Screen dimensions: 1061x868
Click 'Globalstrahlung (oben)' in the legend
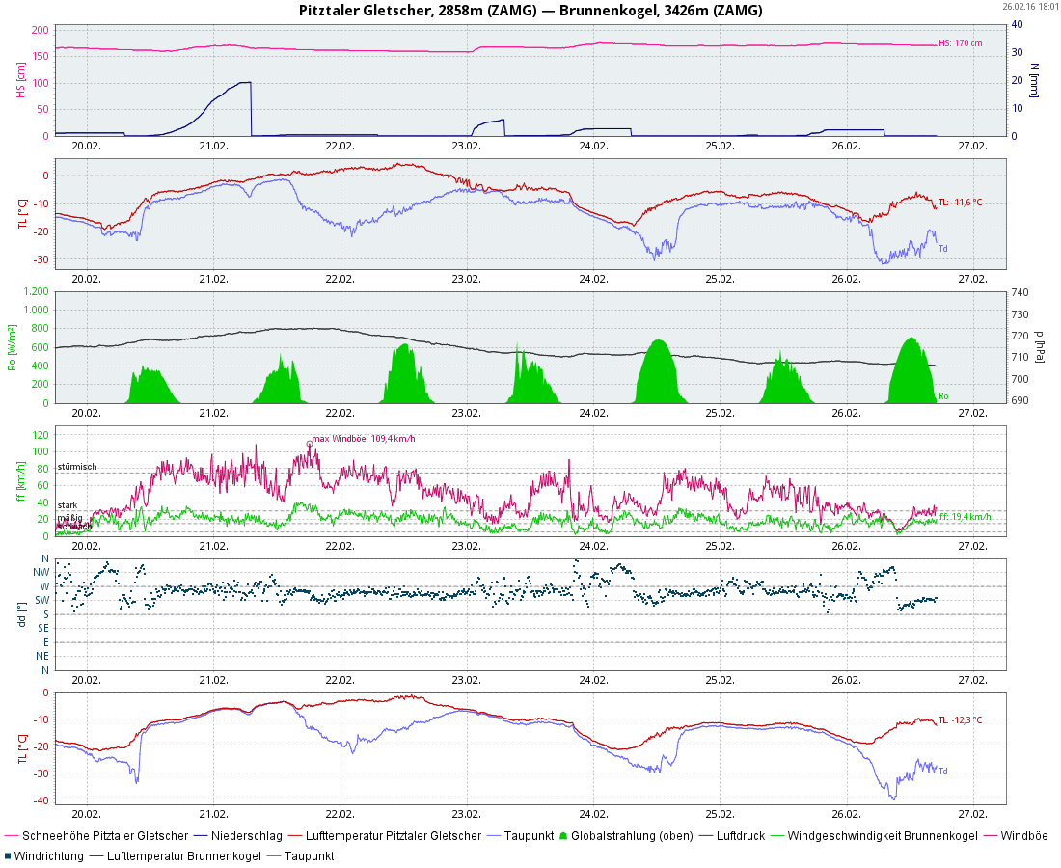(632, 836)
